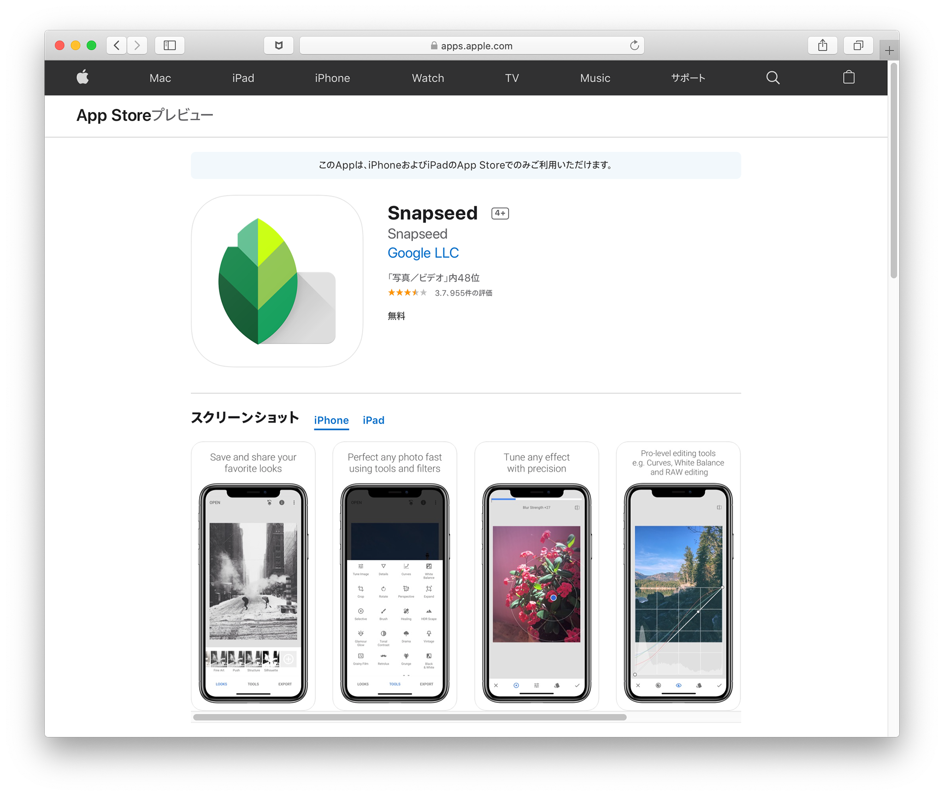Click the サポート navigation link
This screenshot has width=944, height=796.
point(688,78)
